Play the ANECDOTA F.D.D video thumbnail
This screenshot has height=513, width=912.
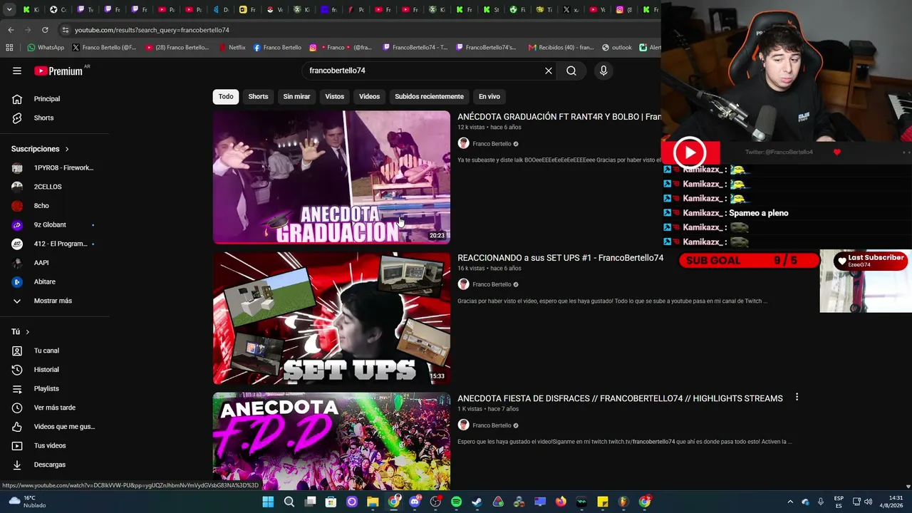[331, 441]
